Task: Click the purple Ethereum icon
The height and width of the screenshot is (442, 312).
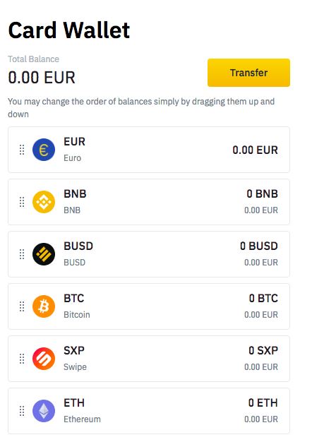Action: (x=44, y=411)
